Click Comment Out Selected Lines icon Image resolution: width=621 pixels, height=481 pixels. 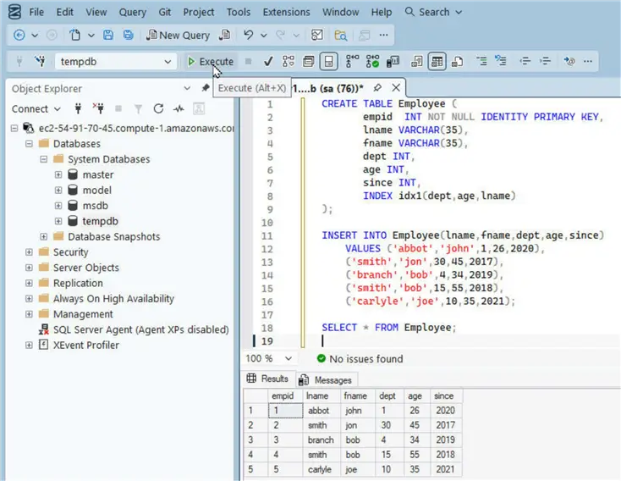point(481,62)
